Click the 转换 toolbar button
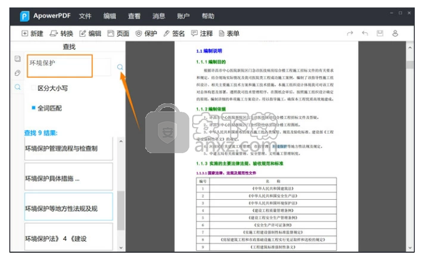Viewport: 426px width, 259px height. point(61,34)
